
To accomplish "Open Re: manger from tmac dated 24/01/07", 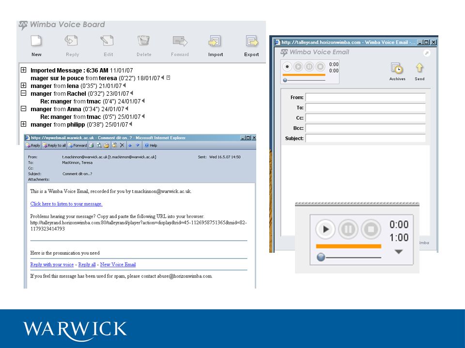I will point(91,101).
